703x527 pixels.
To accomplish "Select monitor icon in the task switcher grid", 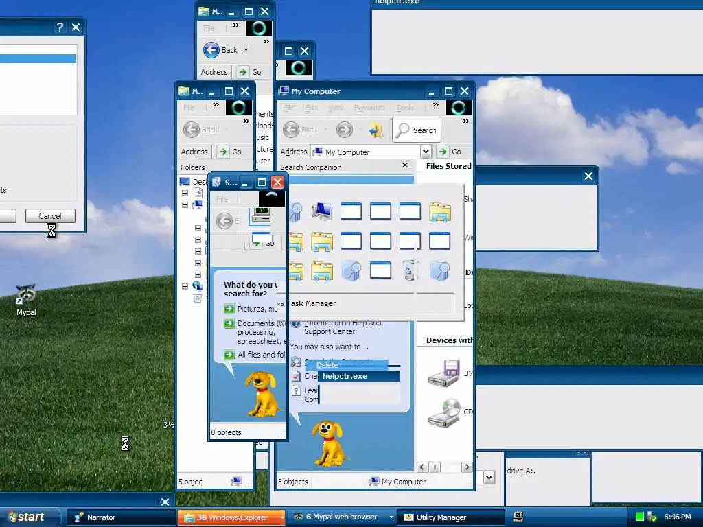I will click(321, 211).
